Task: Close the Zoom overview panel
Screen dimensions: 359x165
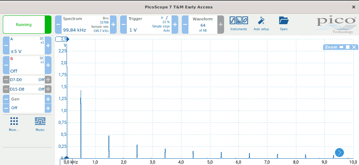Action: click(x=354, y=47)
